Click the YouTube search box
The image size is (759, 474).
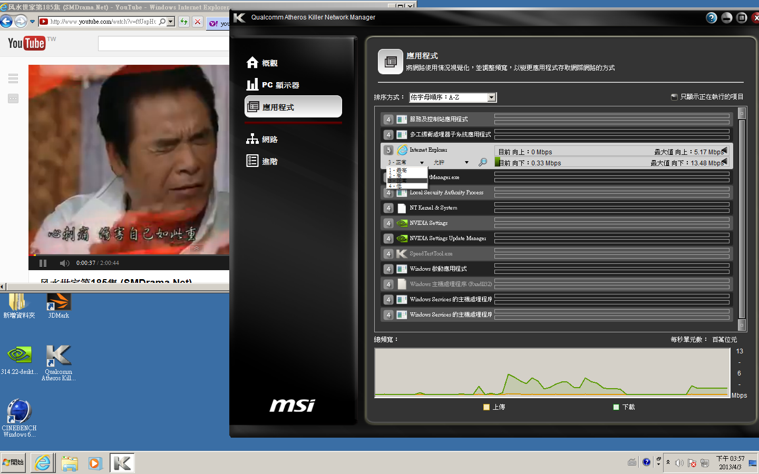click(163, 44)
